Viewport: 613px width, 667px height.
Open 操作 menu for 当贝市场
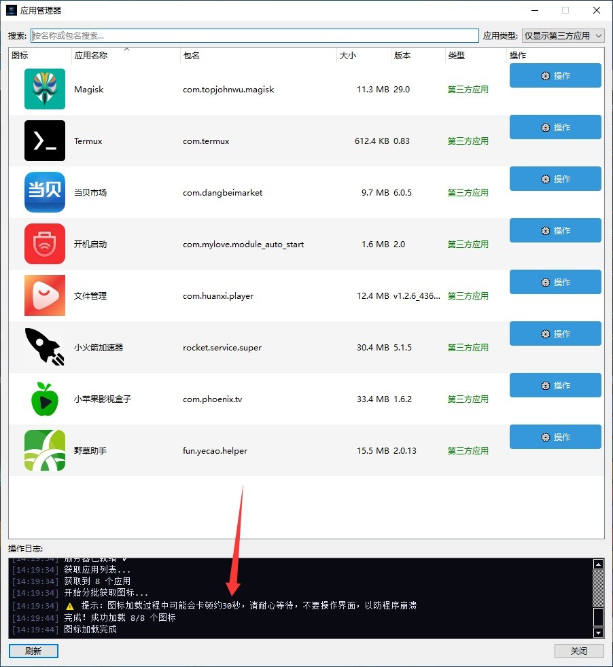(x=555, y=179)
